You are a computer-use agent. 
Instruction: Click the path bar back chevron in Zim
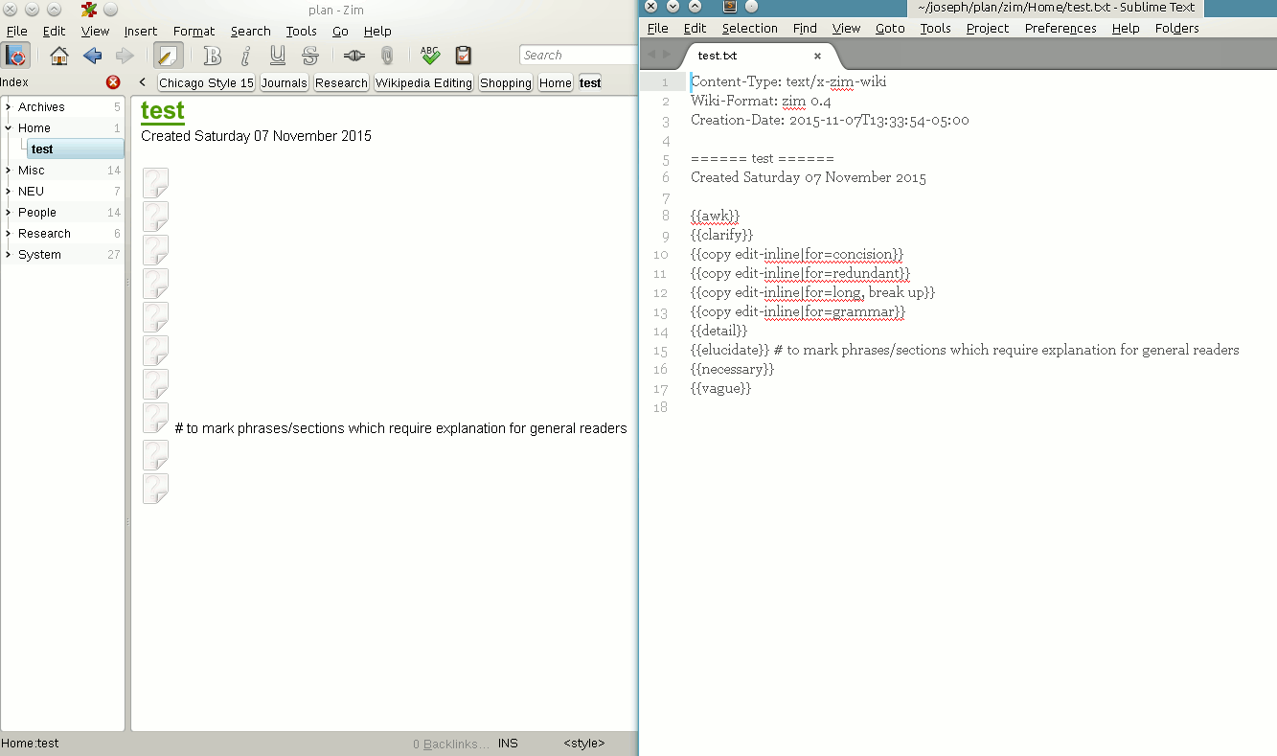(x=142, y=82)
